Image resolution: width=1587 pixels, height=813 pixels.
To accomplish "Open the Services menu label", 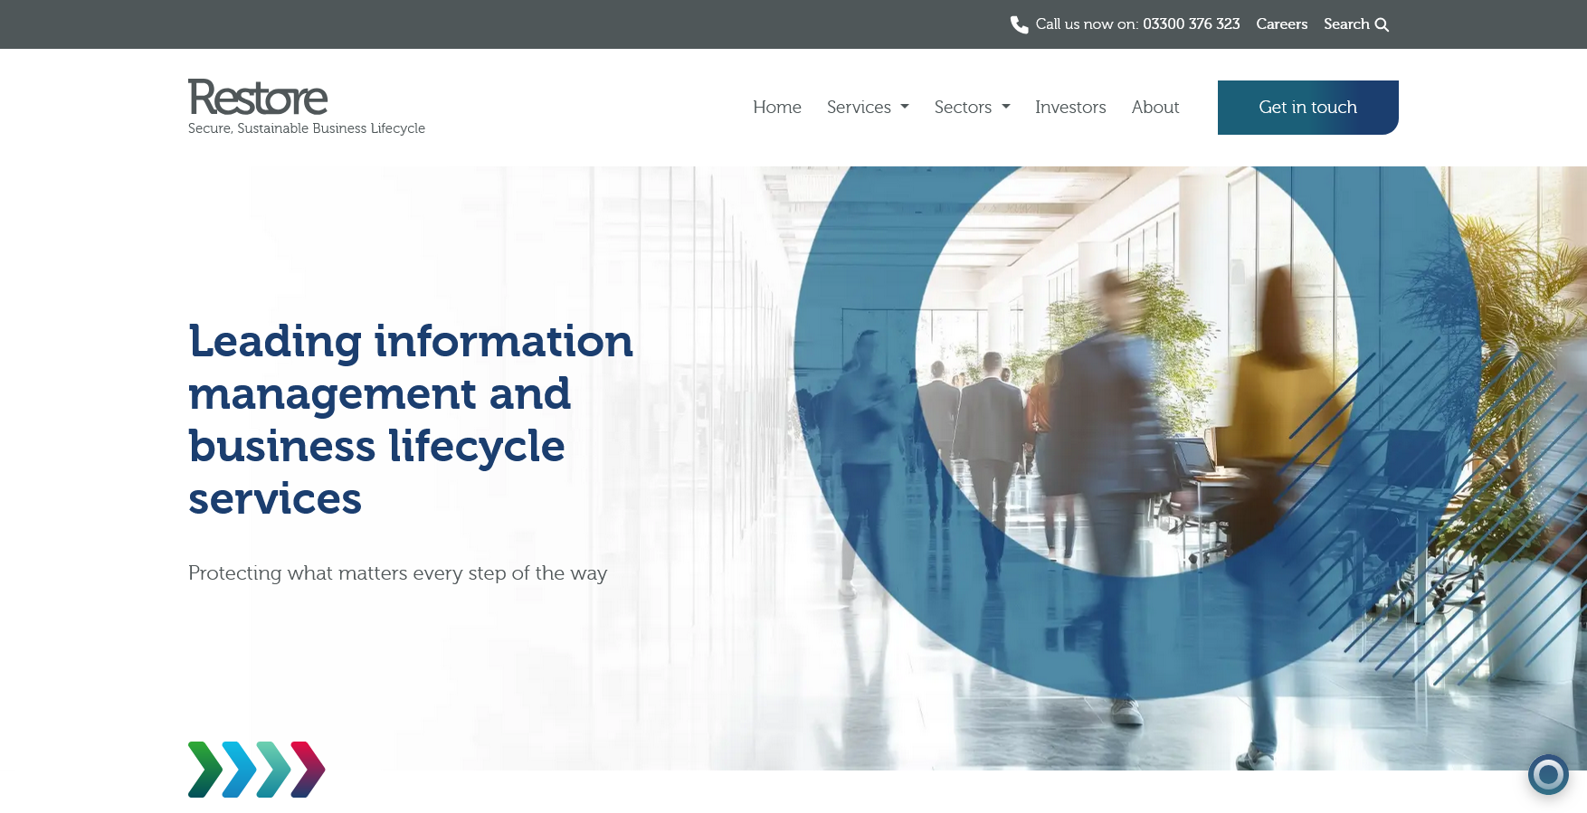I will coord(859,107).
